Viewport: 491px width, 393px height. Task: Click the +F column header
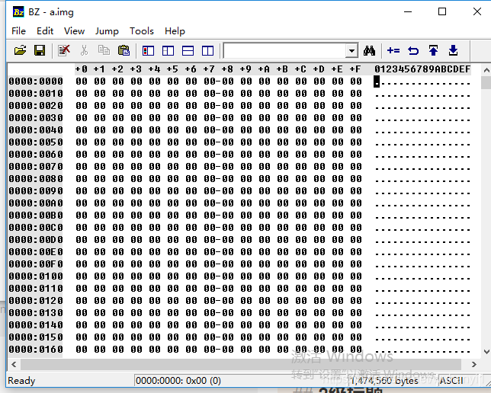[356, 69]
